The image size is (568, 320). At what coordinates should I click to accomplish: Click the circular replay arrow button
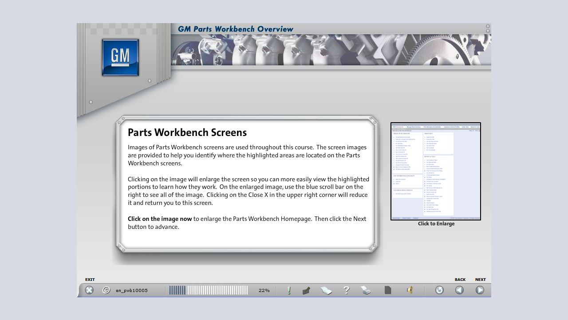pyautogui.click(x=439, y=290)
